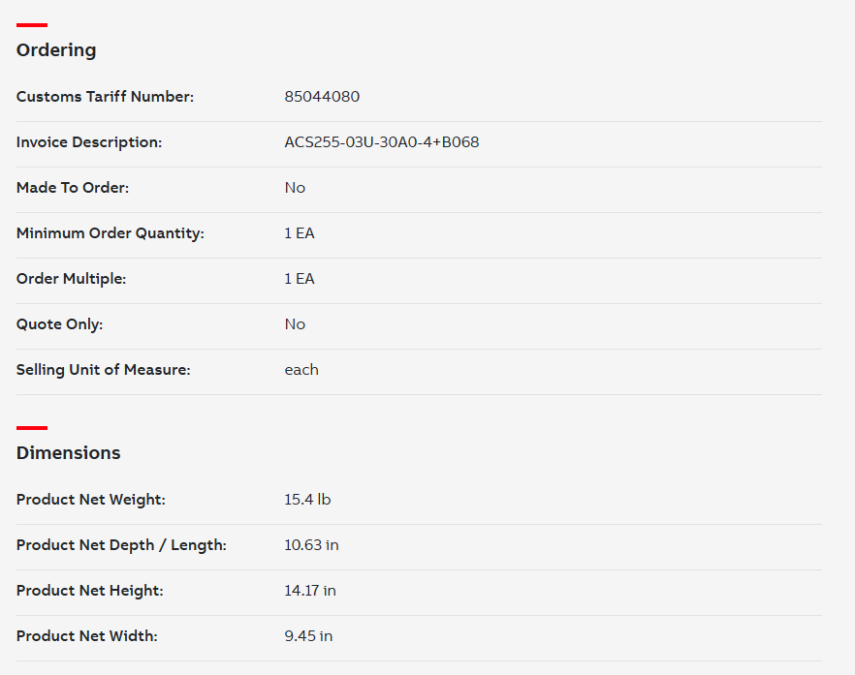The width and height of the screenshot is (855, 675).
Task: Click invoice description ACS255-03U-30A0-4+B068
Action: pyautogui.click(x=382, y=142)
